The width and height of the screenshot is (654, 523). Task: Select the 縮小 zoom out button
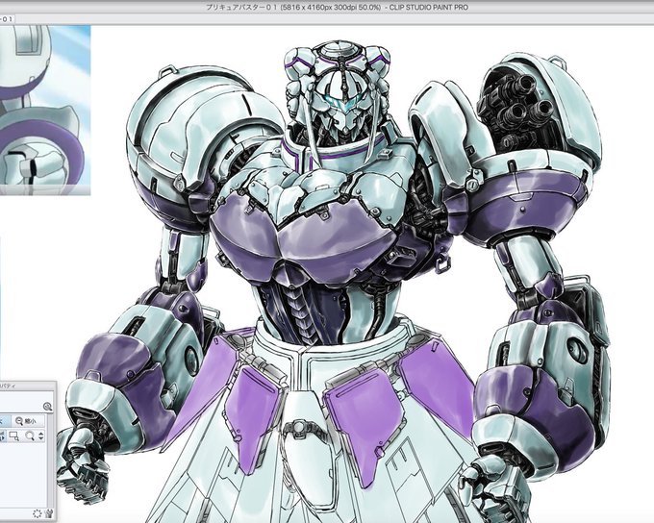[27, 421]
